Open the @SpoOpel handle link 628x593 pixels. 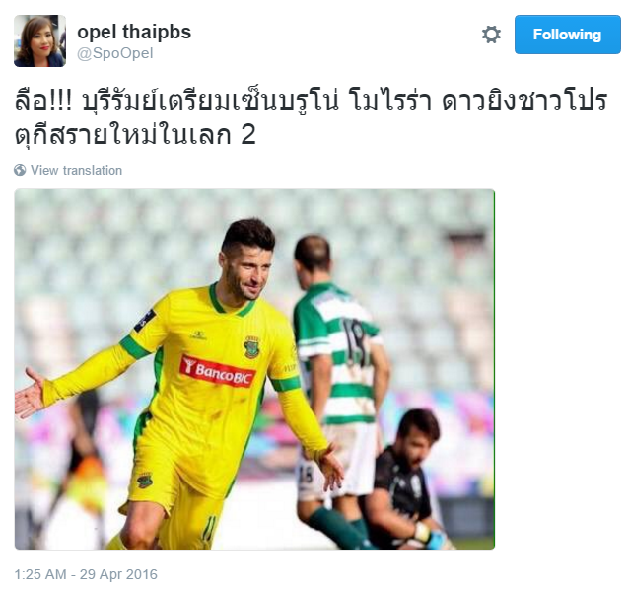click(x=115, y=53)
